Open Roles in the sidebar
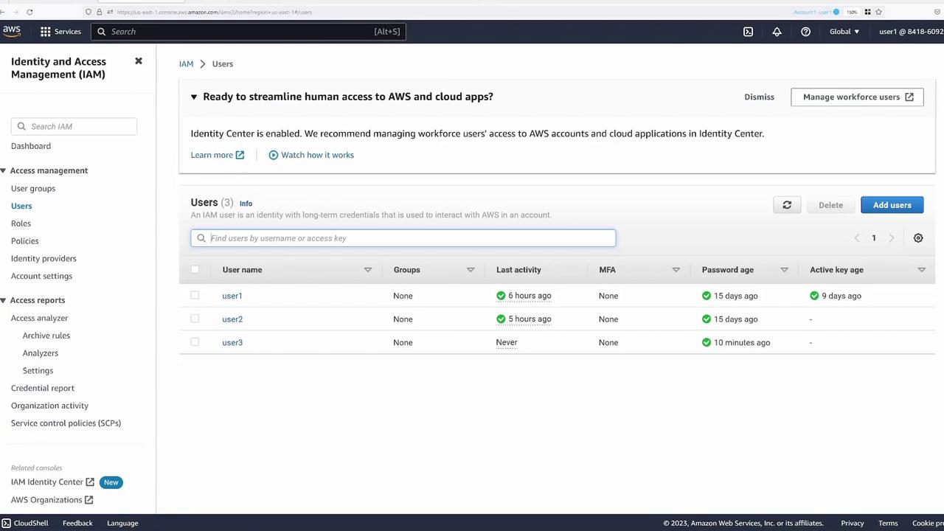 pyautogui.click(x=21, y=223)
